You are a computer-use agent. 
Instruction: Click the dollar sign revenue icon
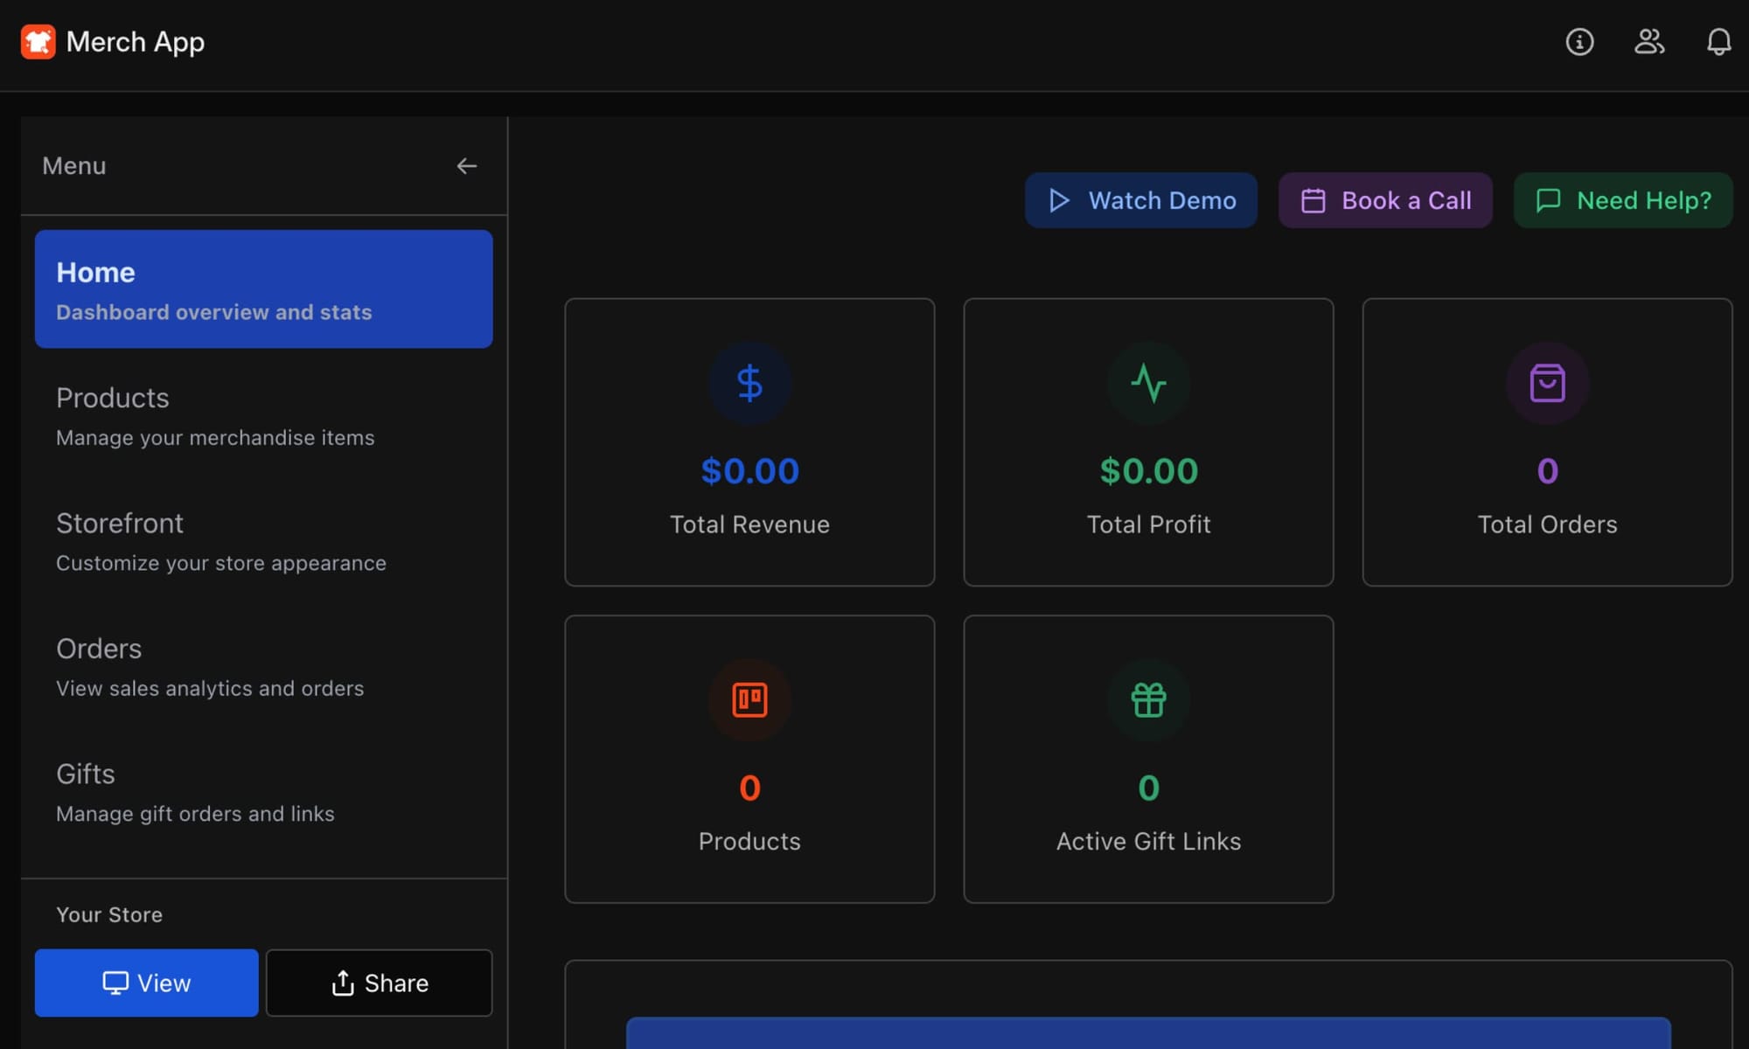(749, 383)
